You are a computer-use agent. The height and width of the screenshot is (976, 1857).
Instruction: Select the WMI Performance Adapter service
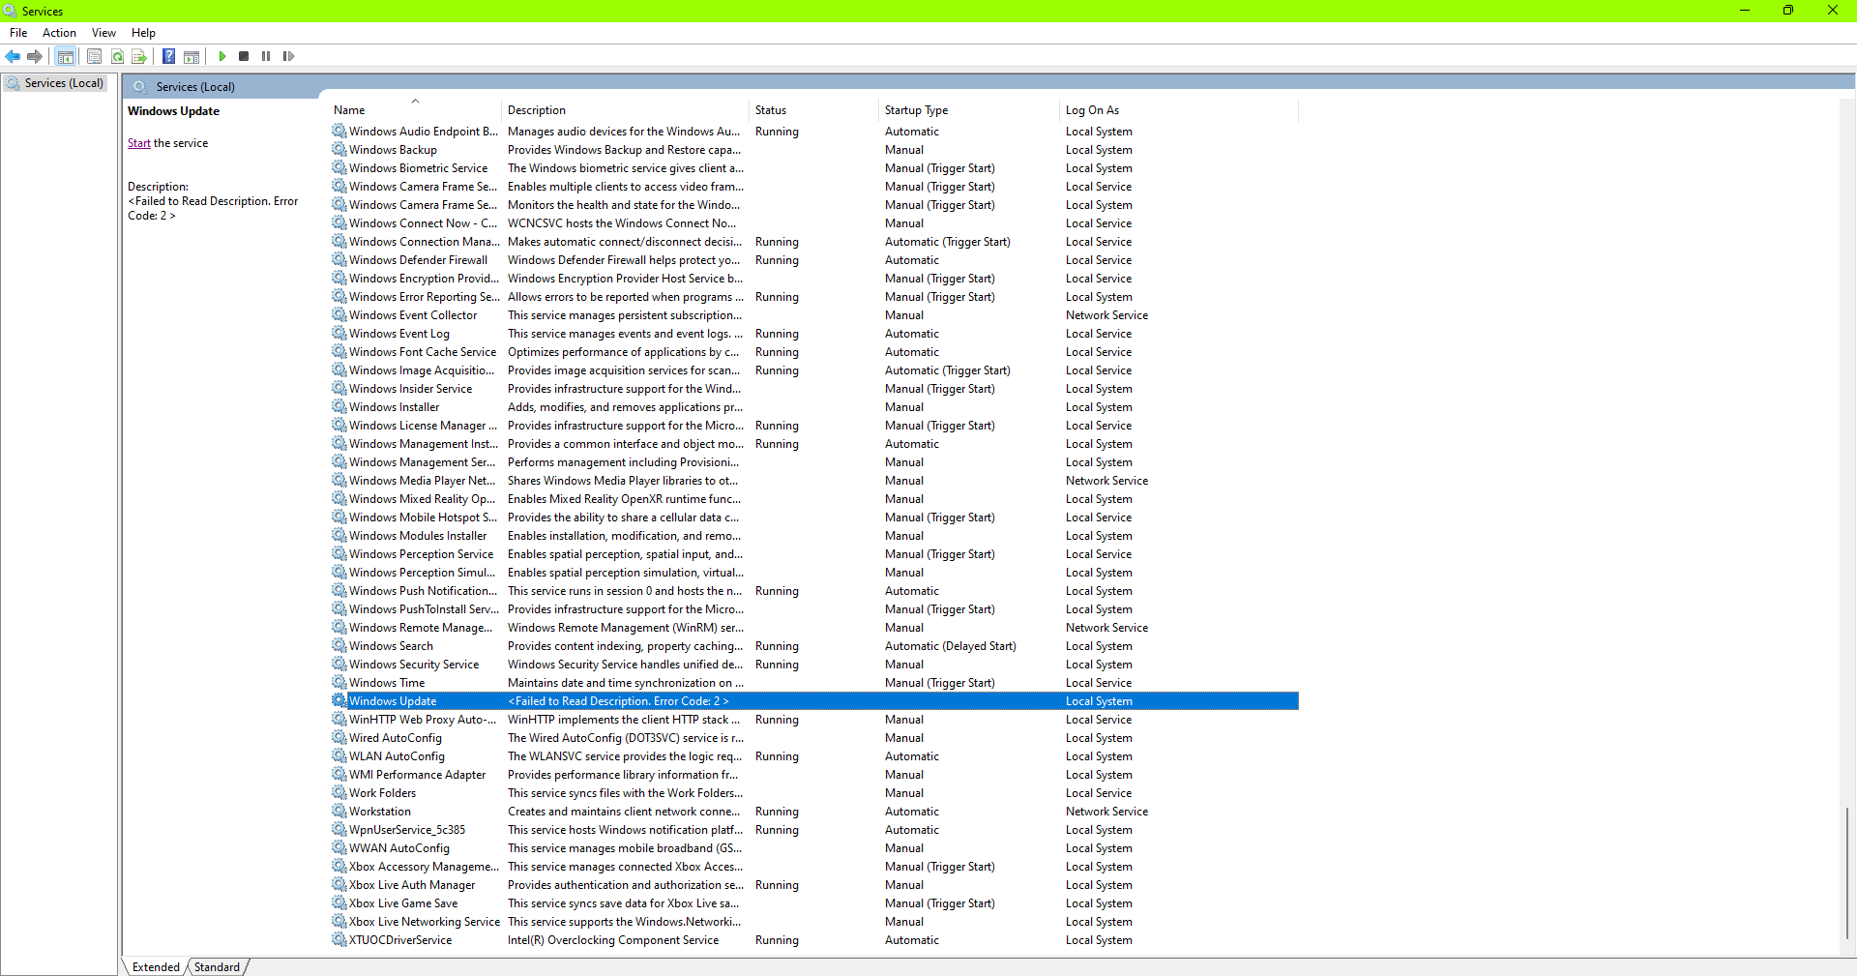814,775
